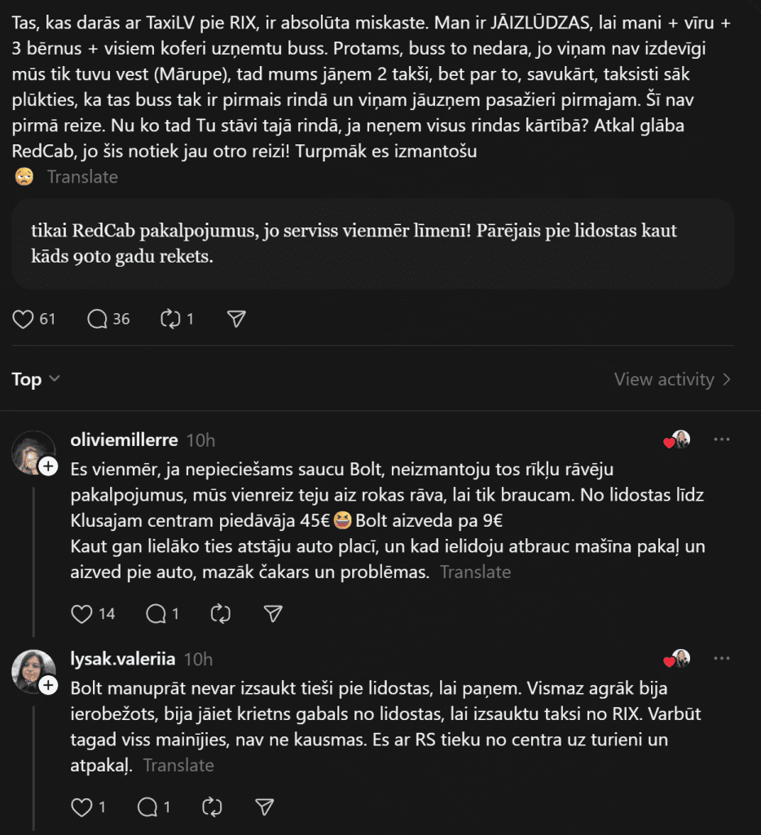Open more options on oliviemillerre's comment
This screenshot has height=835, width=761.
tap(721, 440)
